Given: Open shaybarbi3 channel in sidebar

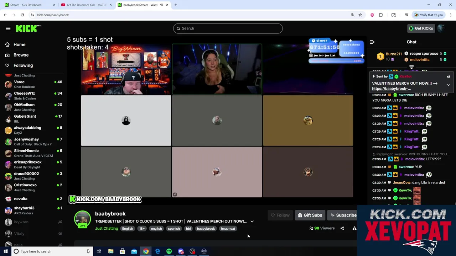Looking at the screenshot, I should coord(33,210).
